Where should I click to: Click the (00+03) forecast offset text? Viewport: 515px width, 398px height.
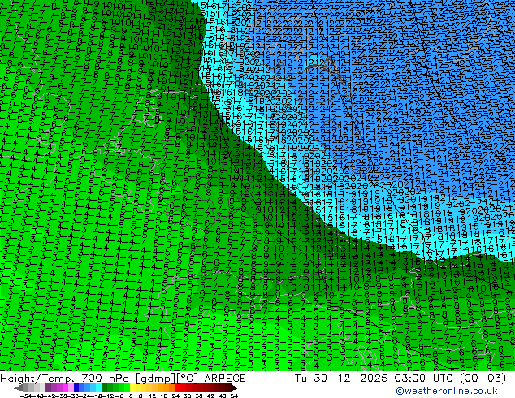(483, 379)
